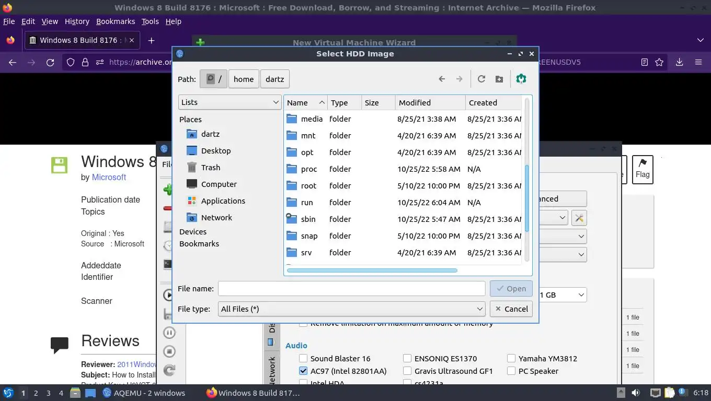Open Firefox downloads icon
711x401 pixels.
[679, 62]
